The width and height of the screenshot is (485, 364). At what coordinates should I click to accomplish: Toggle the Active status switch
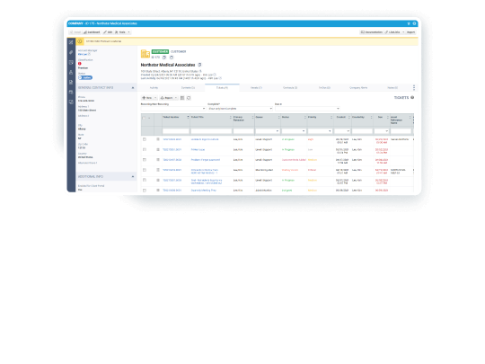click(x=85, y=77)
